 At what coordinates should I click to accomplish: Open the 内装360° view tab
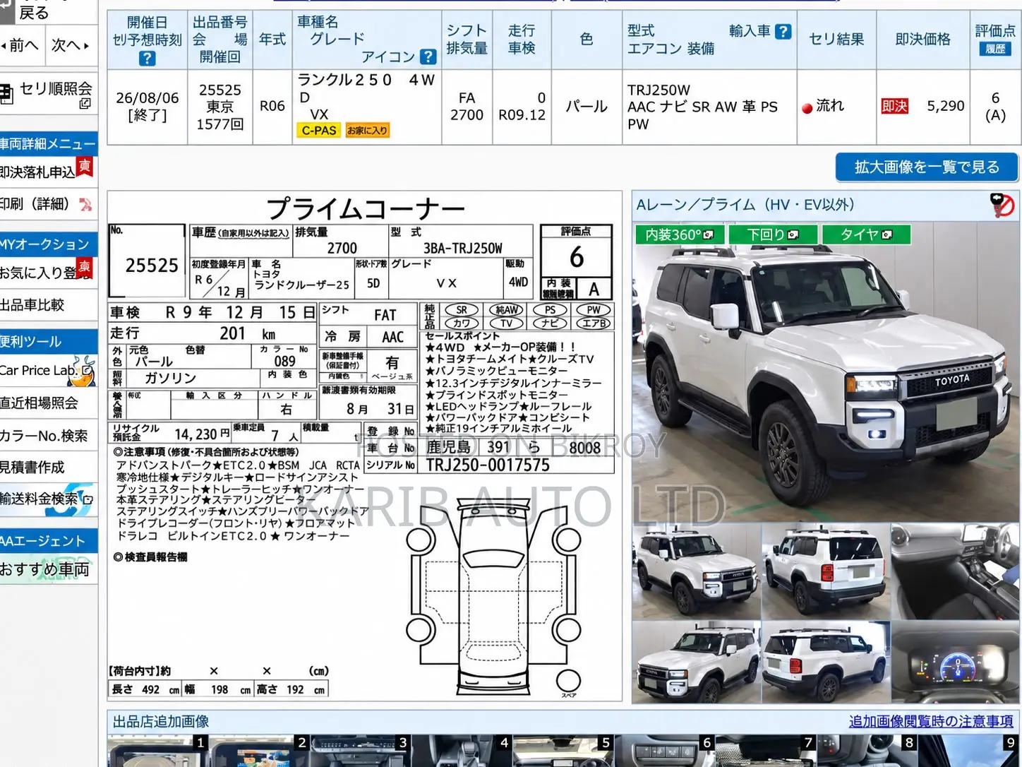point(679,234)
